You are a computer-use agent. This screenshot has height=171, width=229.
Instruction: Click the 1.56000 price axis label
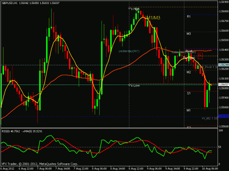(224, 88)
